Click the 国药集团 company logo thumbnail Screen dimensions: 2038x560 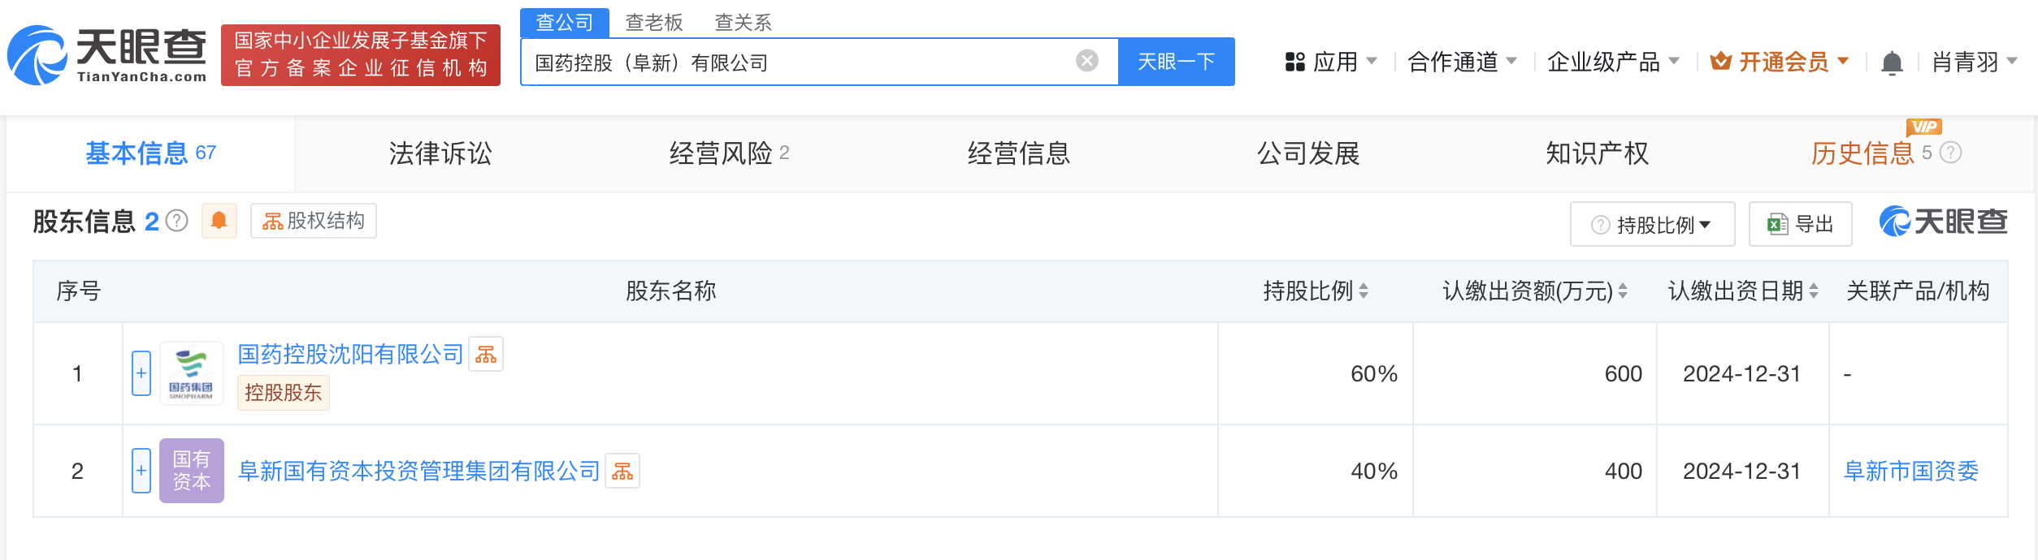click(192, 373)
